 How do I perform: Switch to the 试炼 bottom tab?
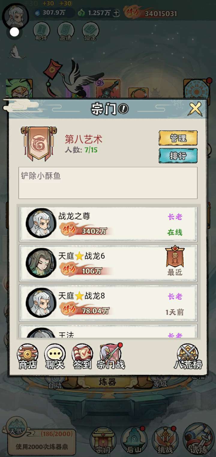point(198,440)
